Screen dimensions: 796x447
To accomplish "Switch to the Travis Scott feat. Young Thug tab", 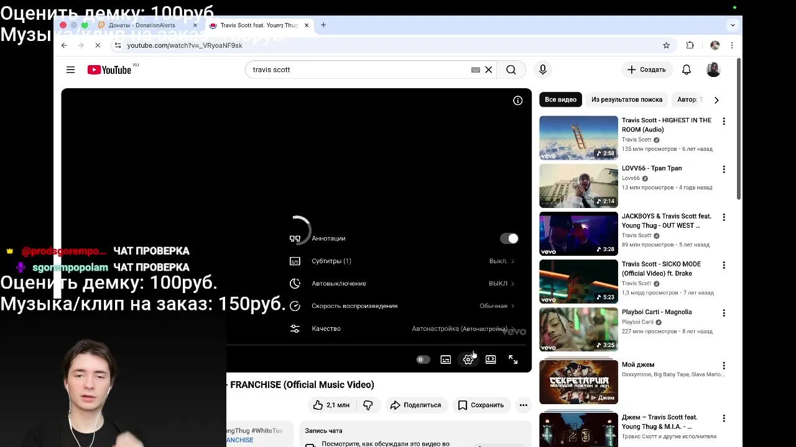I will [259, 25].
